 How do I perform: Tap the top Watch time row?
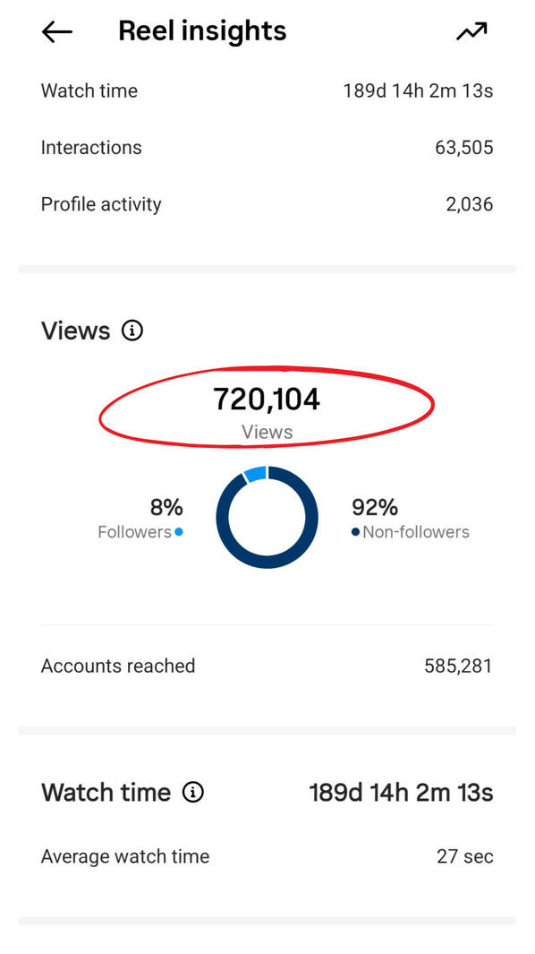pos(267,90)
